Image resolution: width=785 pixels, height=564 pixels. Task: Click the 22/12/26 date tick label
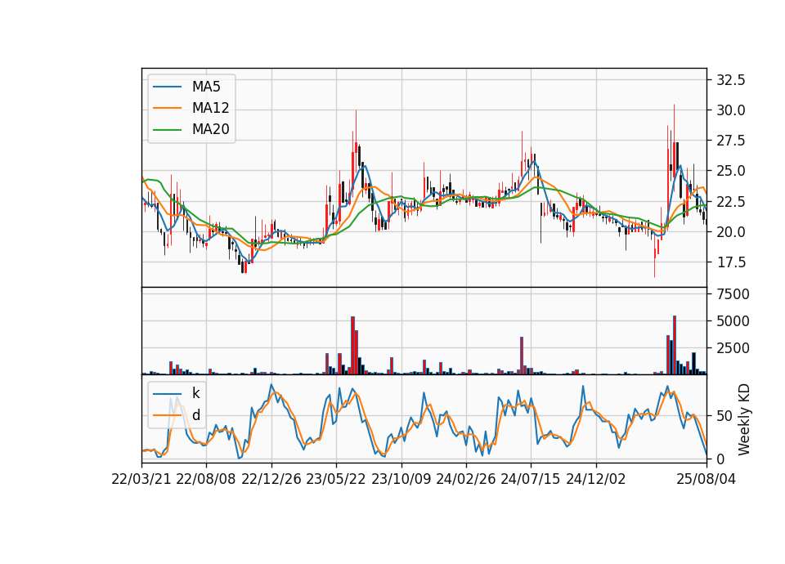tap(271, 479)
